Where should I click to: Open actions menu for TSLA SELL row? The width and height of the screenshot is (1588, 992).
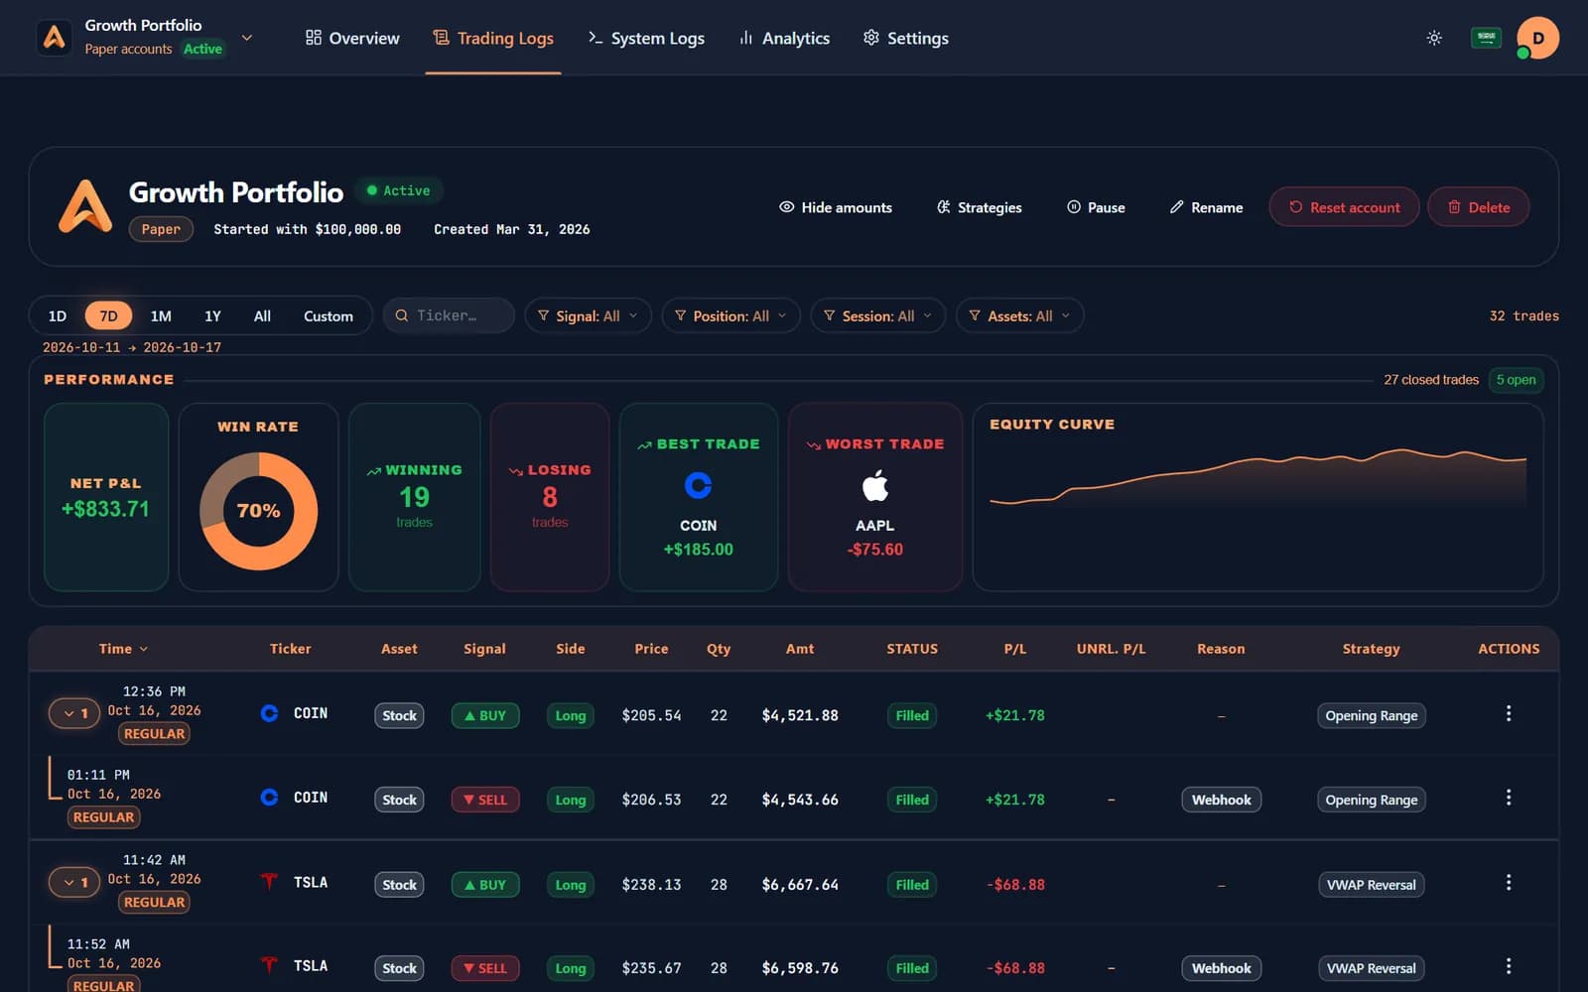1509,966
